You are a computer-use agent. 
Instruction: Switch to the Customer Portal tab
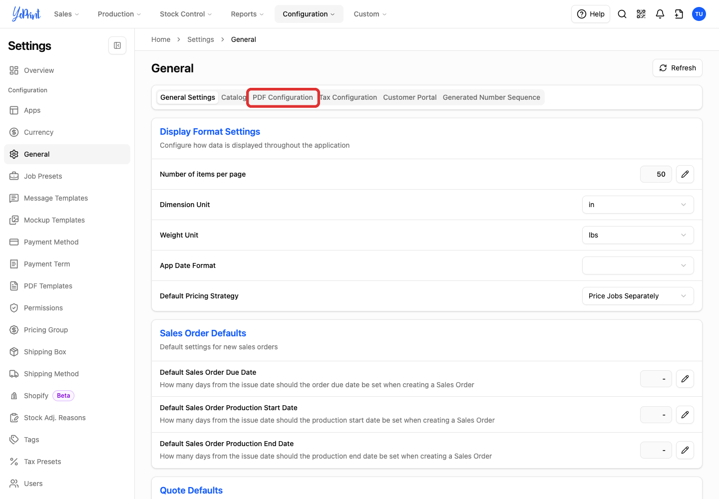(x=410, y=97)
